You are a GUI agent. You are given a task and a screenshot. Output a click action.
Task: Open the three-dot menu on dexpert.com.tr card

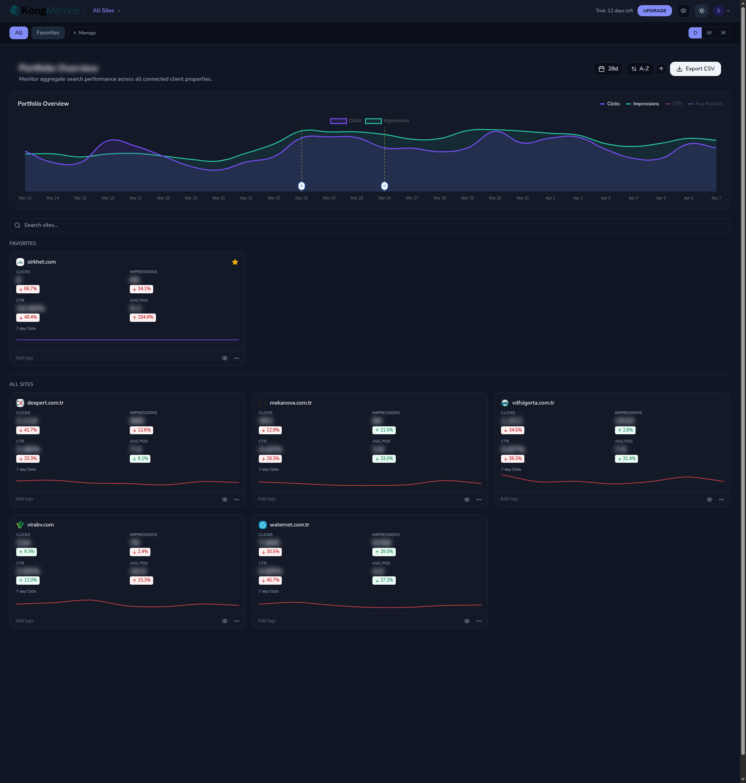(x=237, y=500)
